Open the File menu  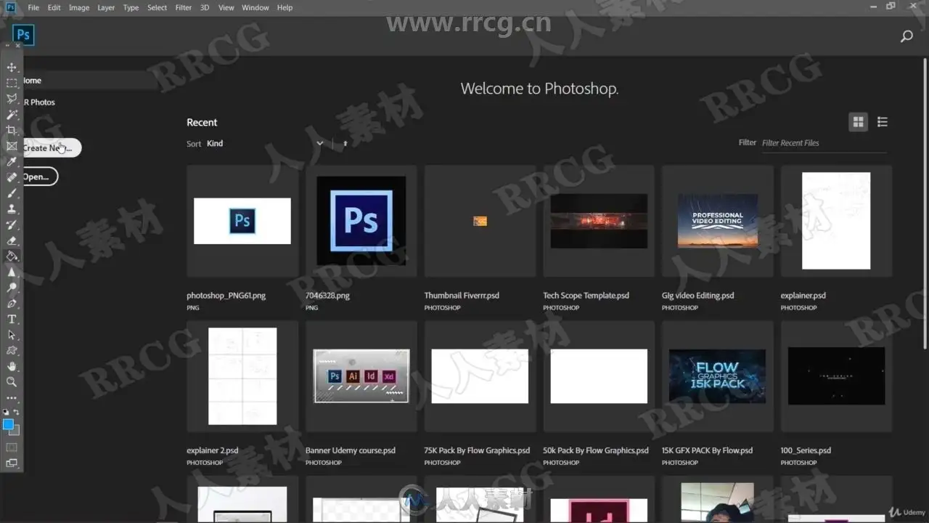33,7
